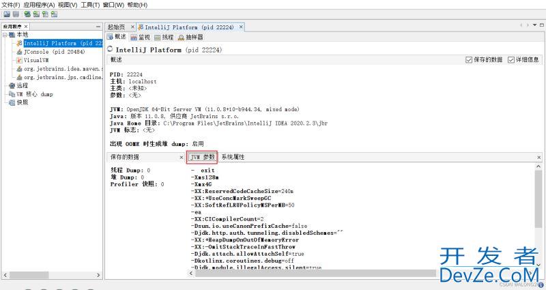546x290 pixels.
Task: Open the document tabs list dropdown arrow
Action: 535,25
